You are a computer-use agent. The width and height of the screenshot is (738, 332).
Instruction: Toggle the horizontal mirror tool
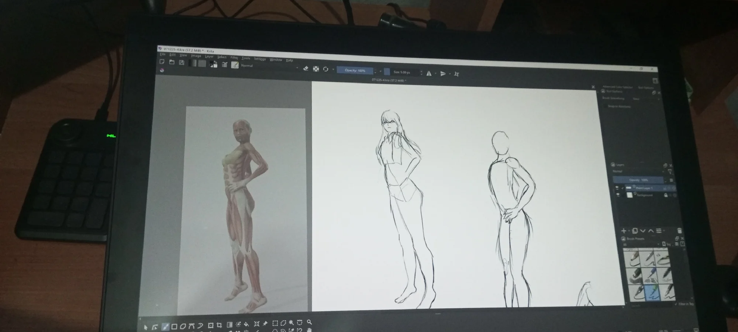[x=429, y=73]
